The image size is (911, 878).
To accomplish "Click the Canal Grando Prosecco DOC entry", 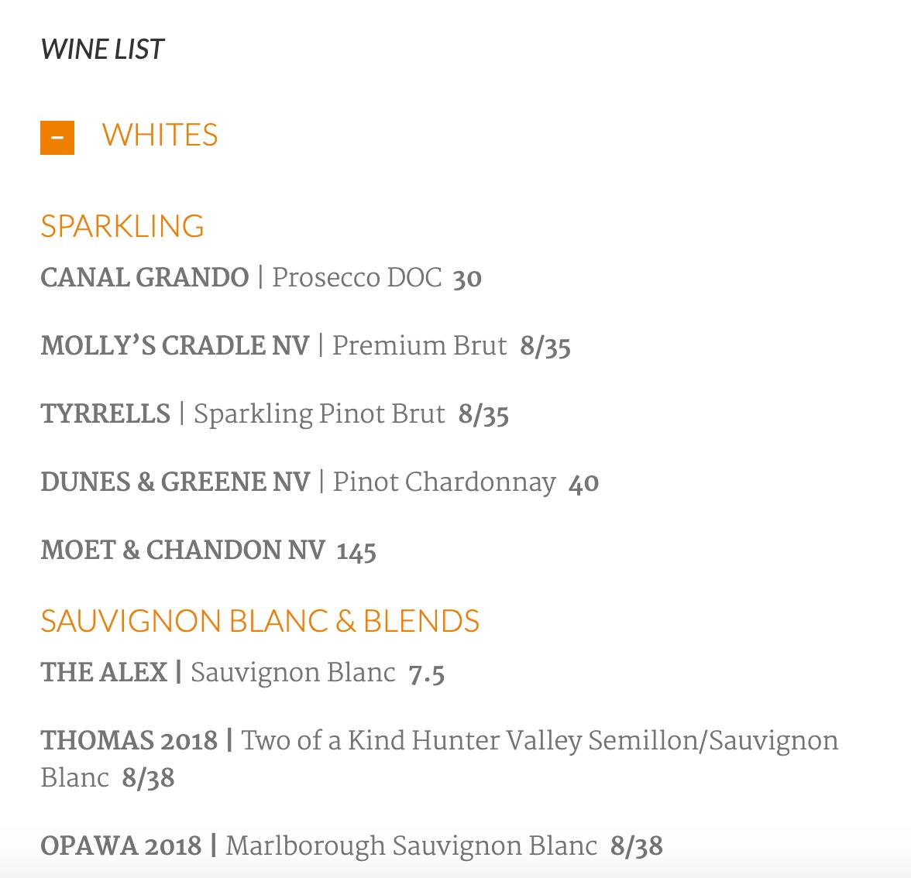I will coord(261,277).
